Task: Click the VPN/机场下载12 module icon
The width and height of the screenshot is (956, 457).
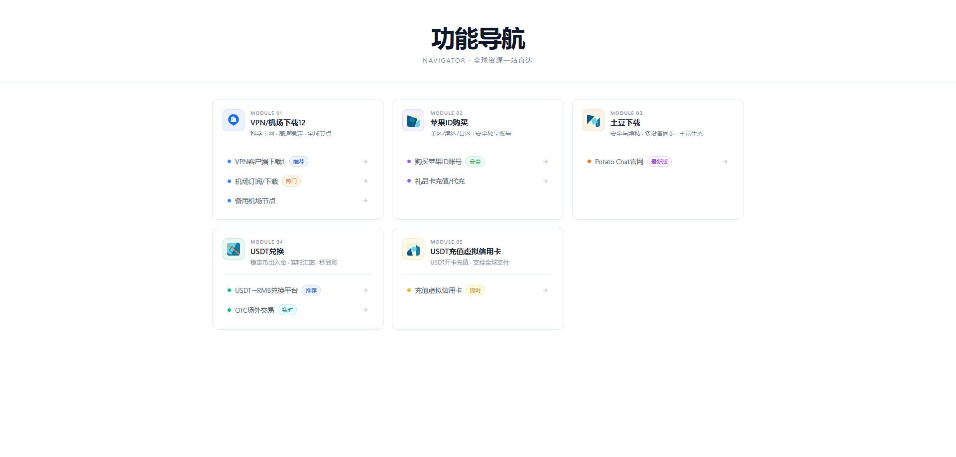Action: click(234, 120)
